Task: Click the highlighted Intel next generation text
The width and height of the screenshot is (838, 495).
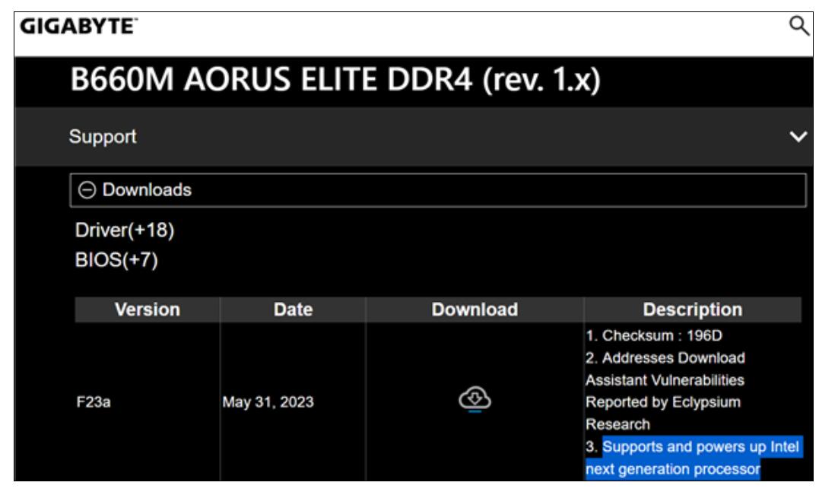Action: (694, 458)
